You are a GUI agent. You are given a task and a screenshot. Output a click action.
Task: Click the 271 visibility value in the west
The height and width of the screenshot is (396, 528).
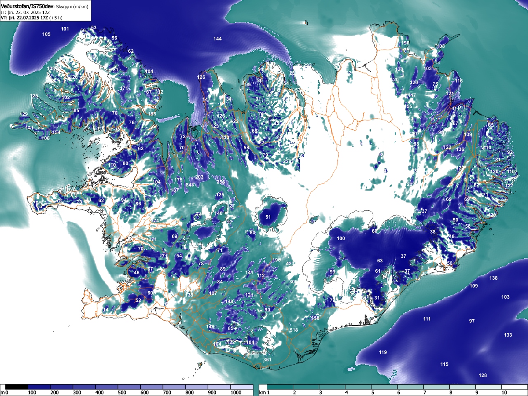pyautogui.click(x=153, y=239)
